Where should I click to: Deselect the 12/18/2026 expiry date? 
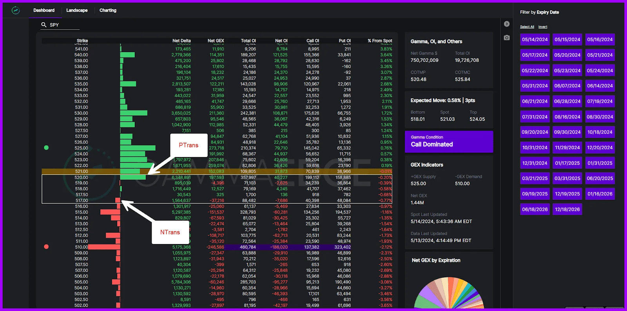[567, 210]
